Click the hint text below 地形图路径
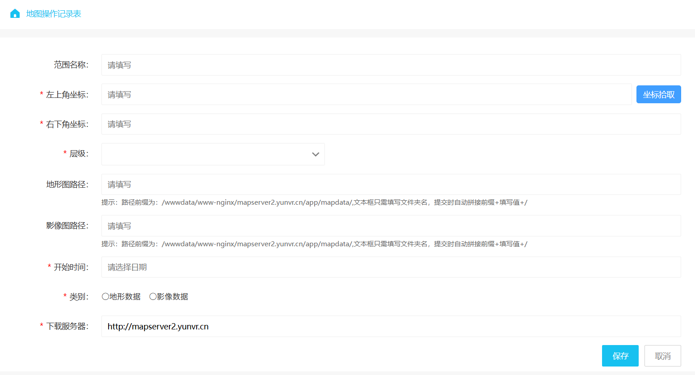The image size is (695, 375). [314, 202]
